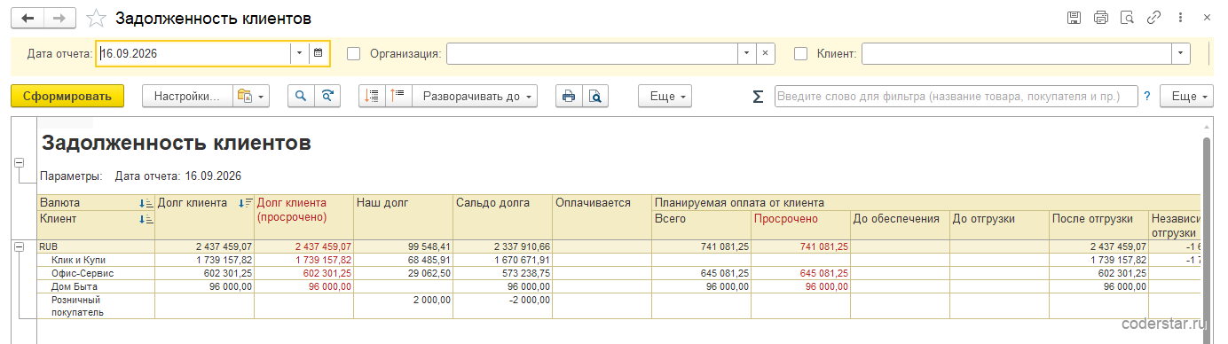Get link to report with chain icon
Screen dimensions: 1228x344
coord(1154,18)
